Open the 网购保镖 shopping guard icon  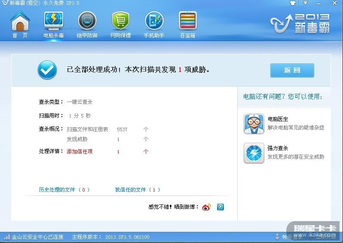[x=120, y=21]
